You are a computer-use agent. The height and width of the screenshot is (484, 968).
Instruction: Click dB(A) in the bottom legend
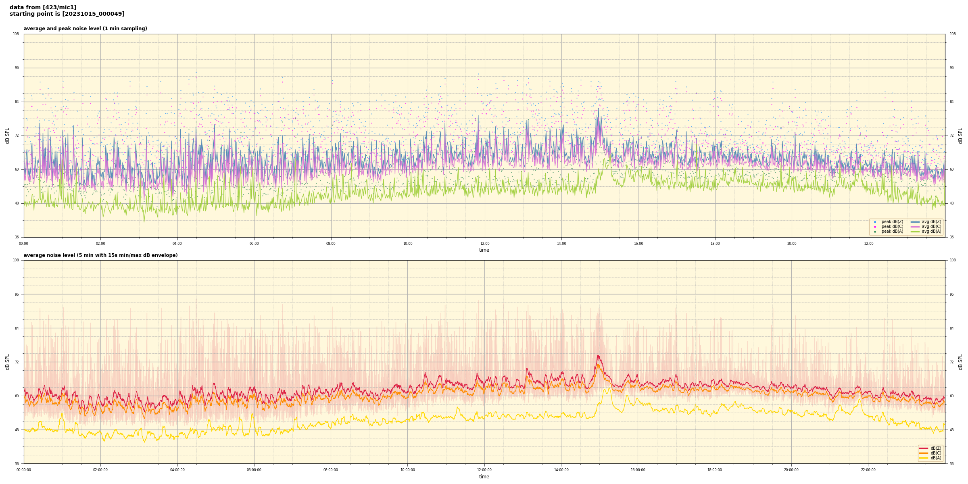pos(936,458)
